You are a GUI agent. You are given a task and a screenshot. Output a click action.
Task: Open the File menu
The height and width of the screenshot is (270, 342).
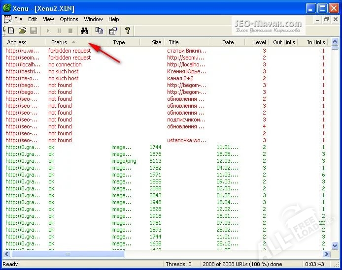tap(18, 19)
